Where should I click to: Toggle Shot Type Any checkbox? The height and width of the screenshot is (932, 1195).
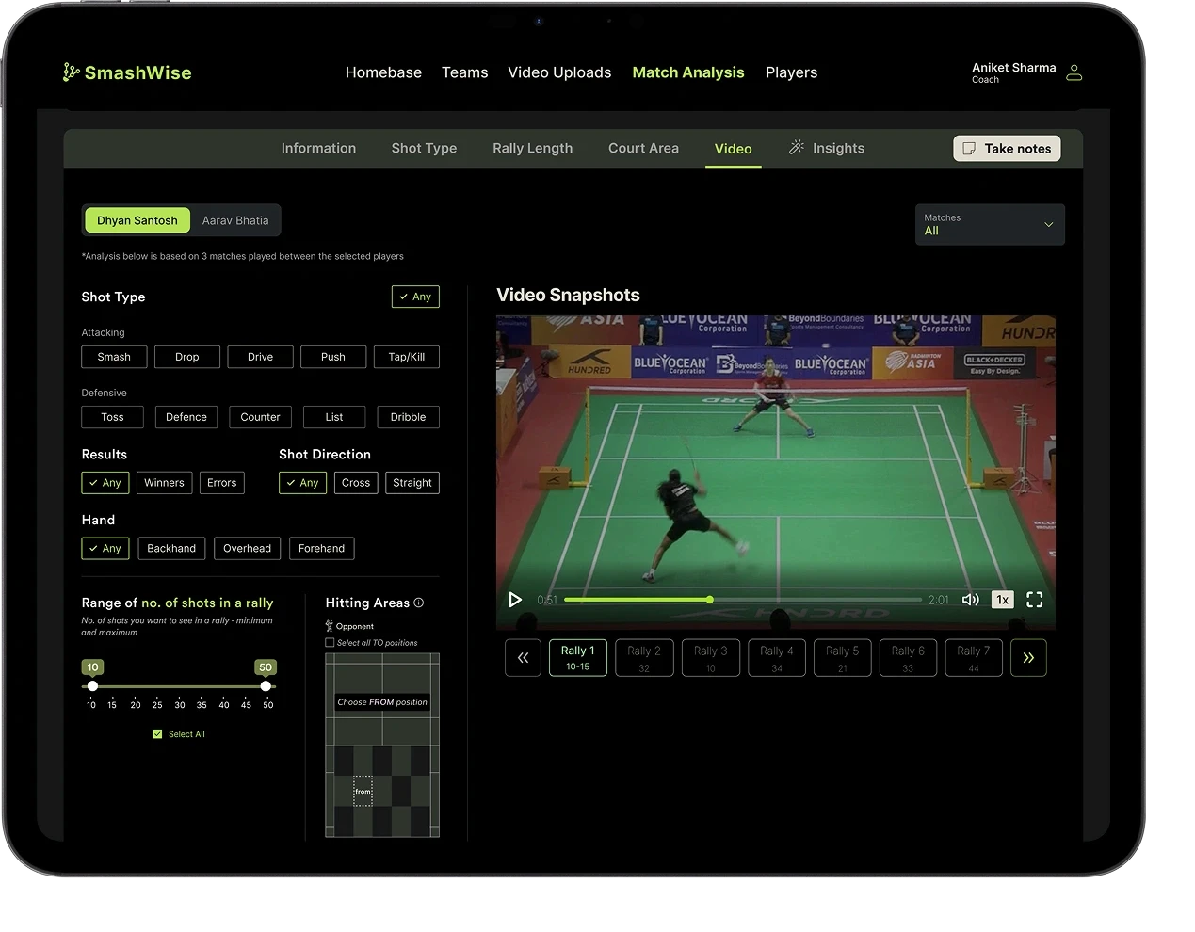(x=415, y=297)
